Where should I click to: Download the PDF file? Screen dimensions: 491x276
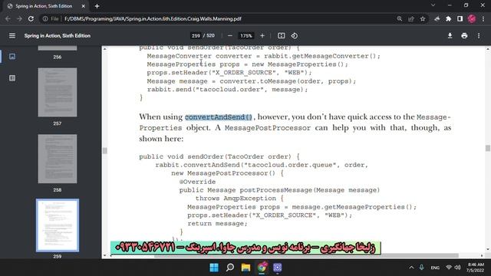pos(450,36)
